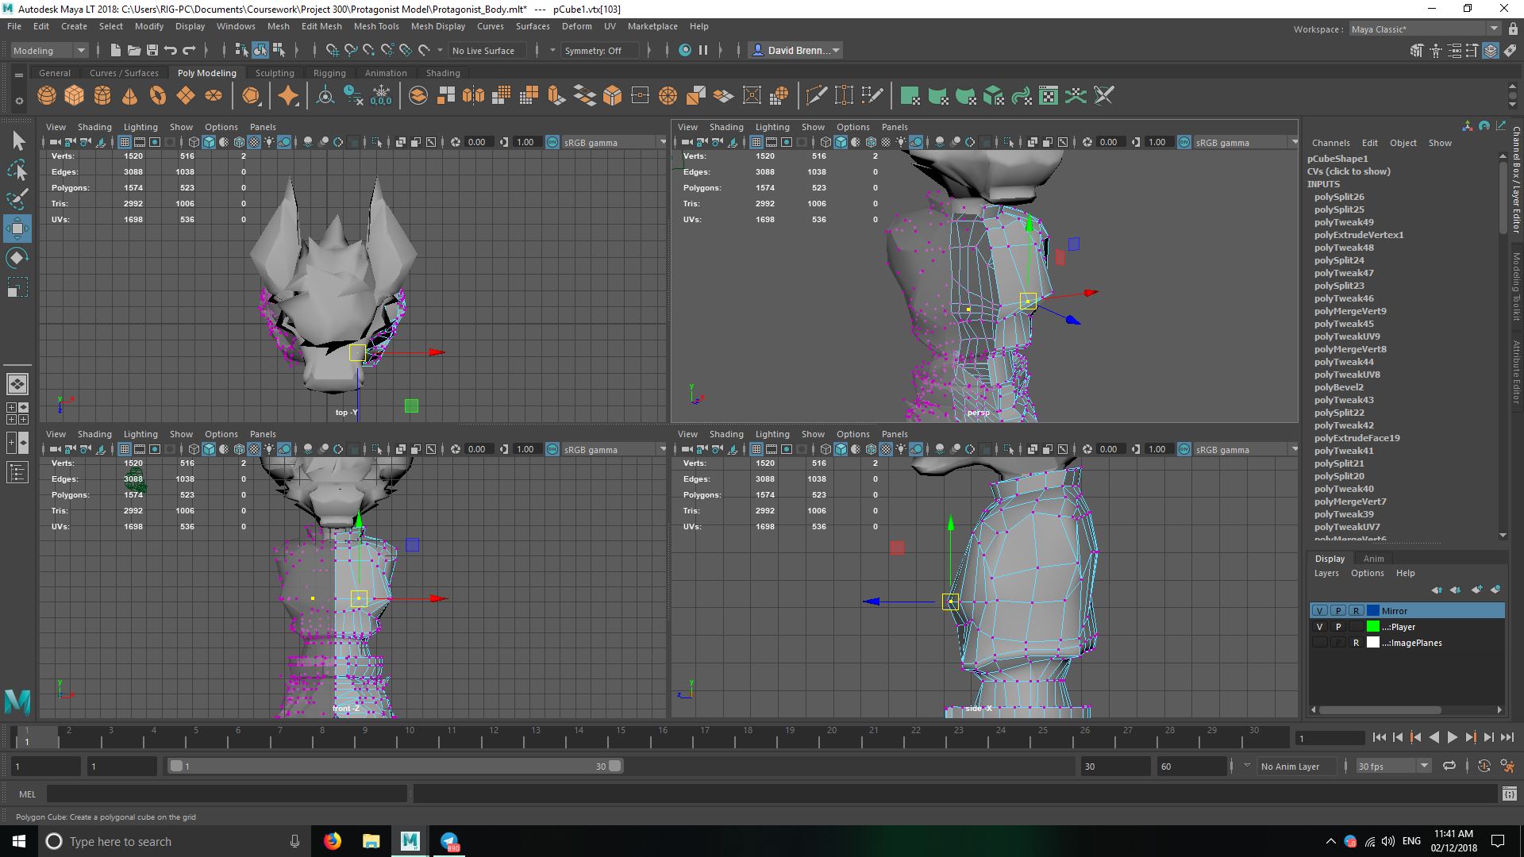Click the Mirror shelf icon
1524x857 pixels.
tap(474, 96)
